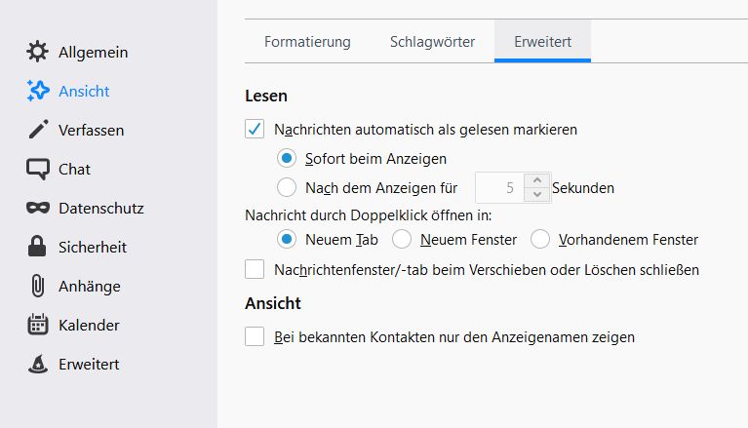The image size is (748, 428).
Task: Open the Schlagwörter tab
Action: (432, 42)
